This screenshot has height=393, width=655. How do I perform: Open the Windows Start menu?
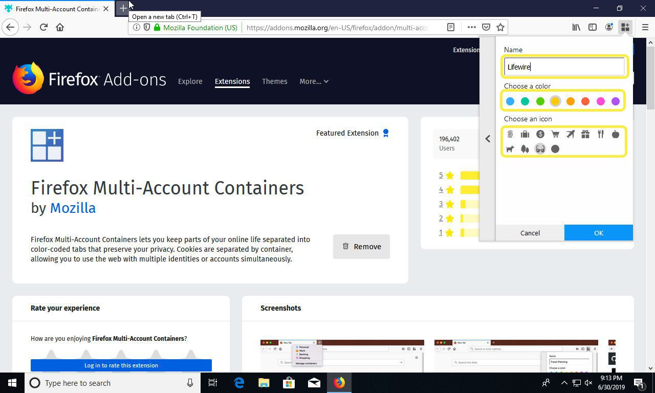point(12,383)
